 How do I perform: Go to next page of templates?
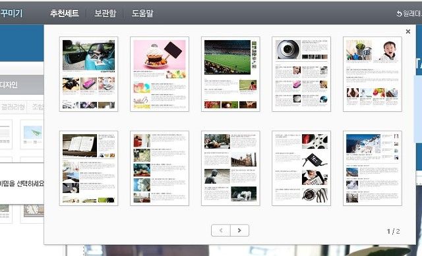[x=239, y=230]
